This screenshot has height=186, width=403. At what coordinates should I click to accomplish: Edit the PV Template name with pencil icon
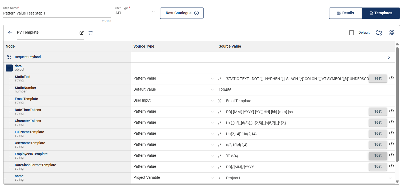point(82,33)
